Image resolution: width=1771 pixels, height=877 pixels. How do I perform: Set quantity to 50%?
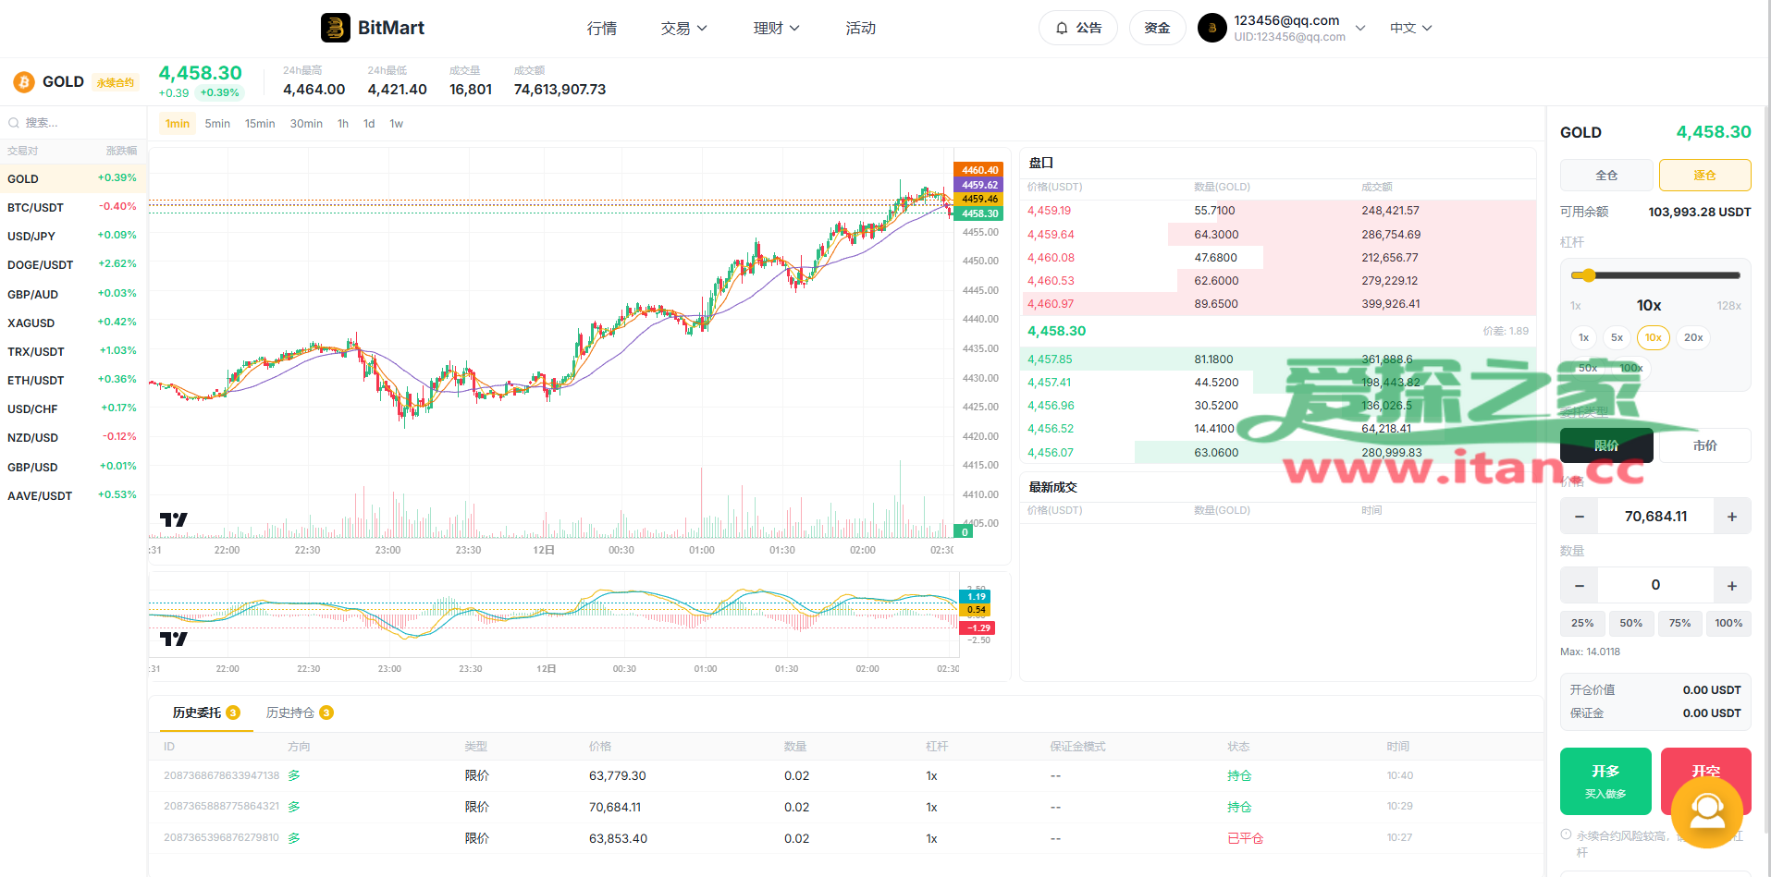click(1631, 624)
